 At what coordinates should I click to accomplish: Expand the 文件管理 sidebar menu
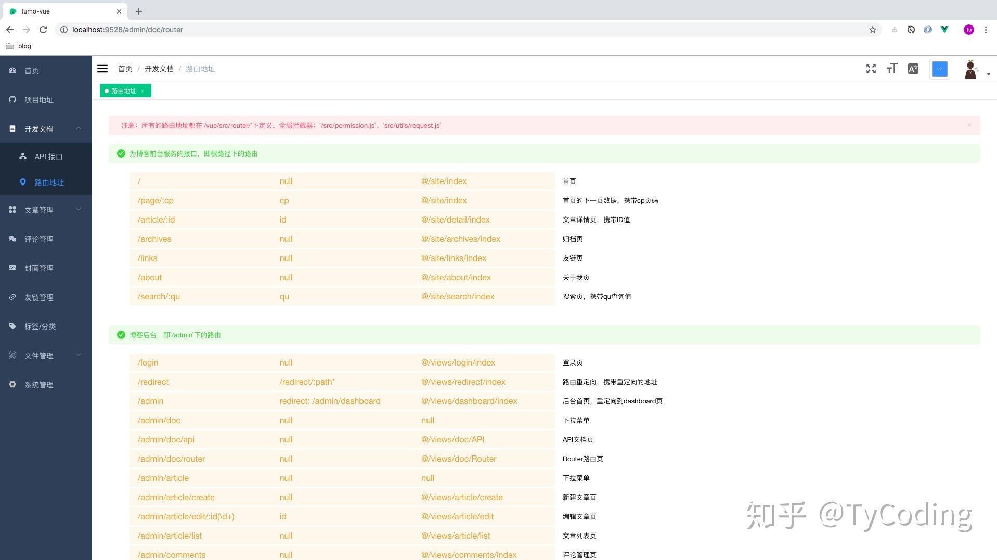click(x=79, y=355)
